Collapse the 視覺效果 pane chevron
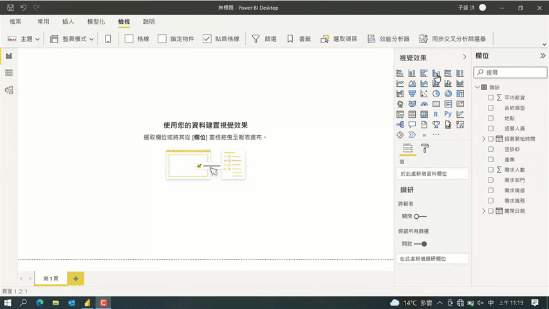Viewport: 549px width, 309px height. (465, 57)
